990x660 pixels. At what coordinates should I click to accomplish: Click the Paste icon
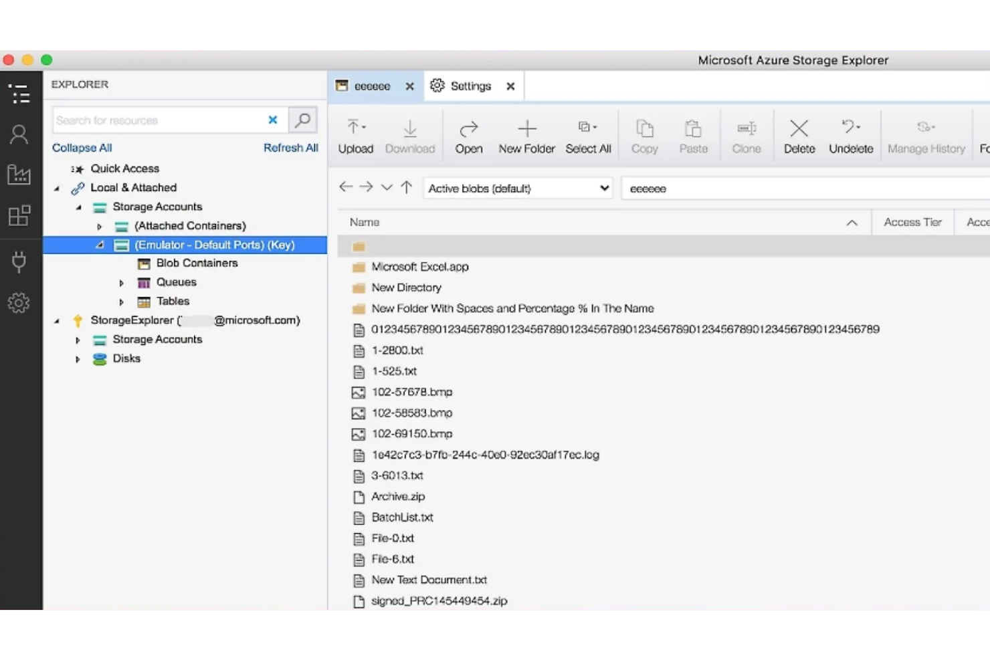tap(693, 134)
